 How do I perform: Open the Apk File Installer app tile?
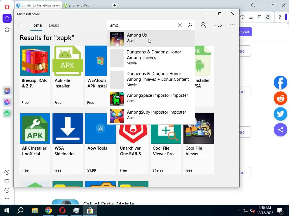pos(68,76)
